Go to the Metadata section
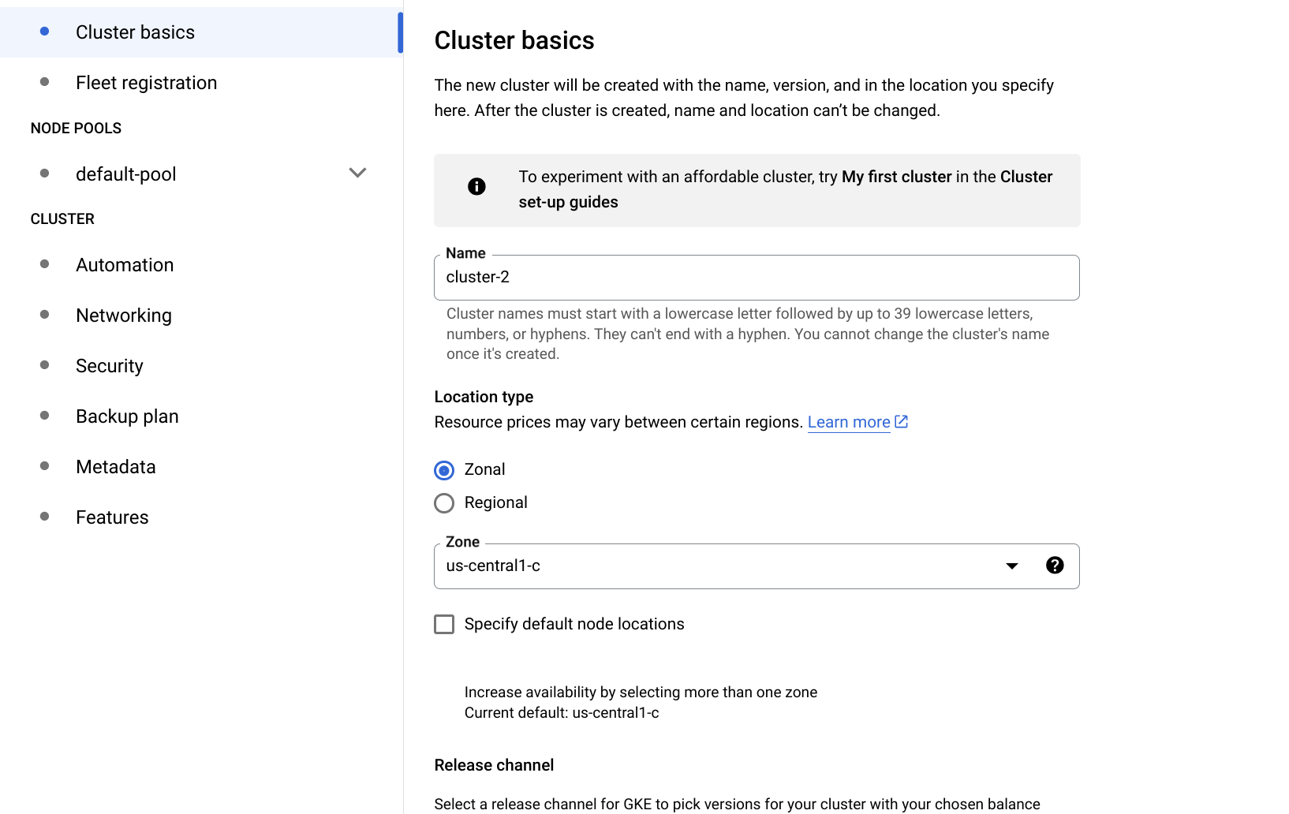Screen dimensions: 1289x814 116,467
